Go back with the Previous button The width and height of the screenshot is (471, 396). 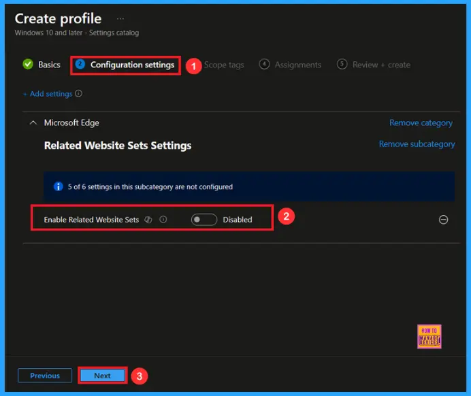(45, 376)
